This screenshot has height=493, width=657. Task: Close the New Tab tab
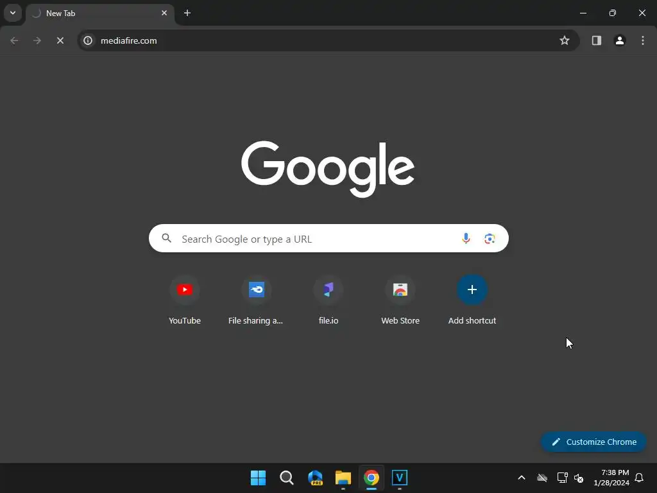(x=164, y=13)
